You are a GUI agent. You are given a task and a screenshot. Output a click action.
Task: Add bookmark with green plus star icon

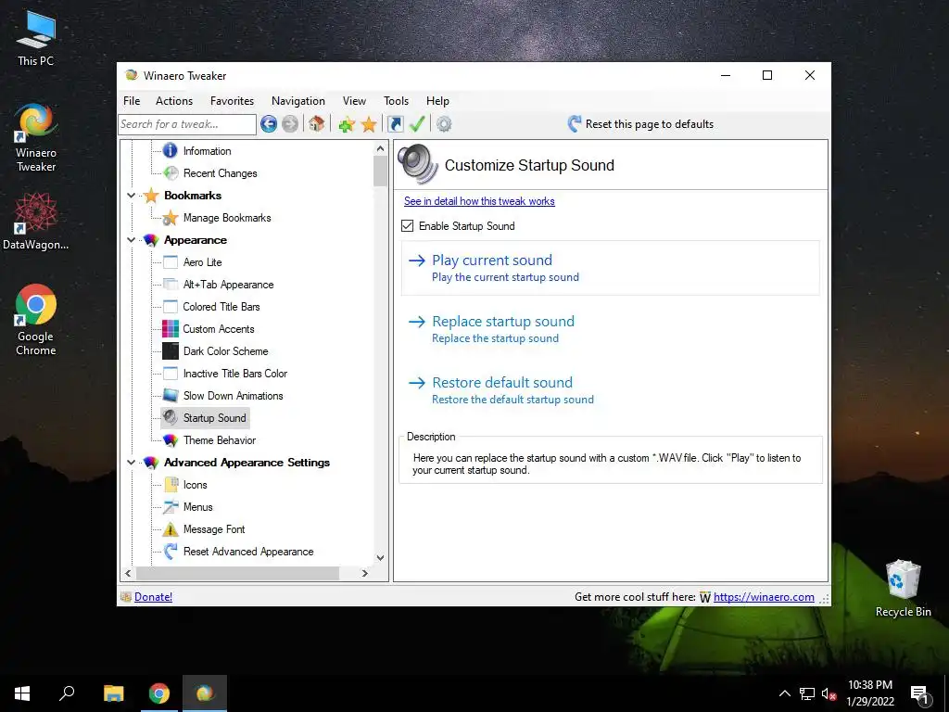pos(347,125)
